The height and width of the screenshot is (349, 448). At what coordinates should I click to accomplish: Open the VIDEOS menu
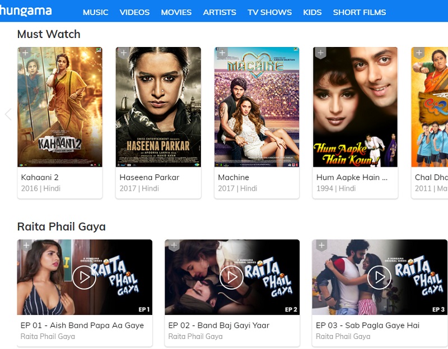pyautogui.click(x=134, y=12)
